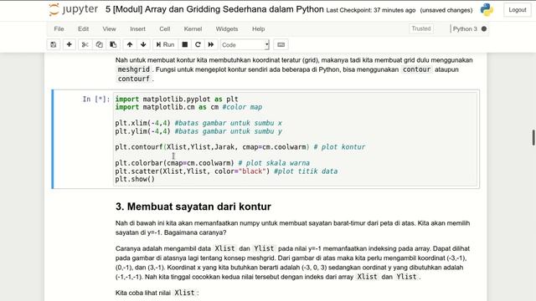Open the Kernel menu
This screenshot has width=536, height=301.
193,29
